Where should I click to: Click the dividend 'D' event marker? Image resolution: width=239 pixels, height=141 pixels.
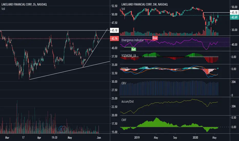click(x=61, y=129)
